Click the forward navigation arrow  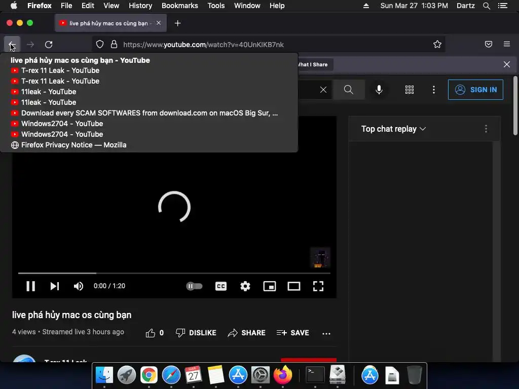(30, 45)
